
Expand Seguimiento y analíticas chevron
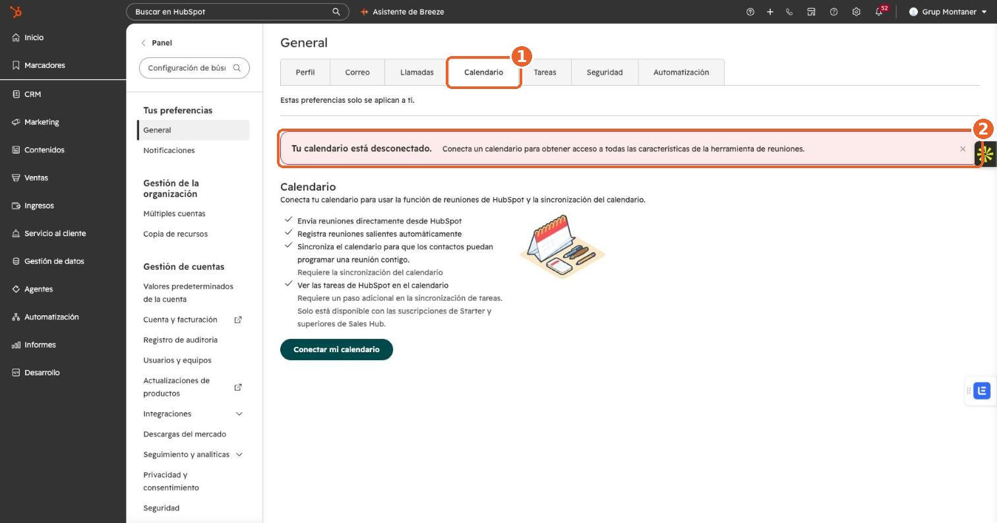click(239, 454)
